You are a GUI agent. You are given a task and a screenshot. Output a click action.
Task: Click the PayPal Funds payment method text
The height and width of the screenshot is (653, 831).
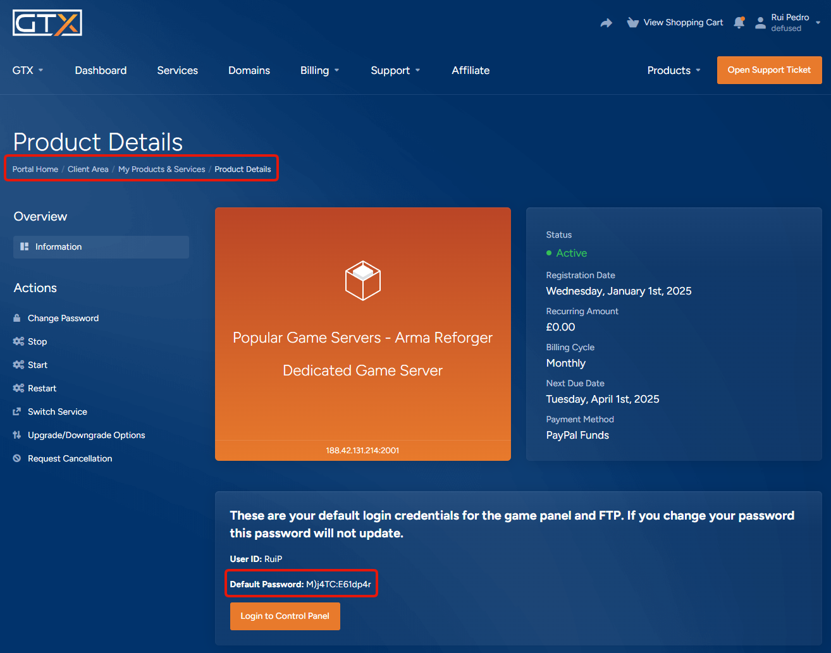coord(577,435)
